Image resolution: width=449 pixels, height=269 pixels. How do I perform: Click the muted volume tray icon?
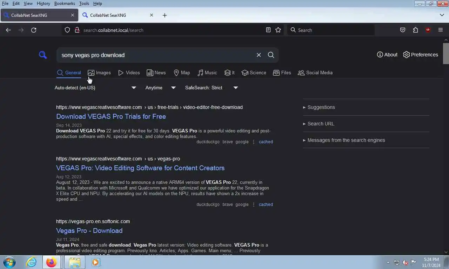tap(405, 262)
